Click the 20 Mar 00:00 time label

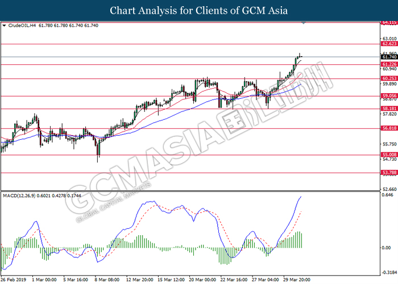[202, 279]
